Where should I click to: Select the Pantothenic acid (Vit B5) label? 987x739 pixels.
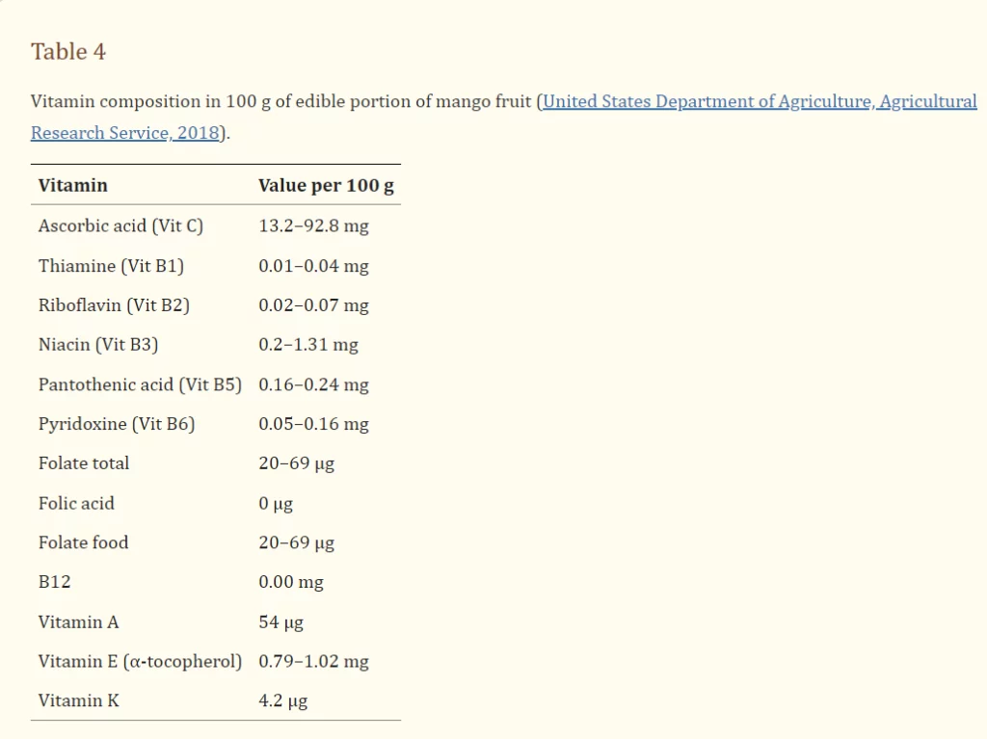pos(140,383)
